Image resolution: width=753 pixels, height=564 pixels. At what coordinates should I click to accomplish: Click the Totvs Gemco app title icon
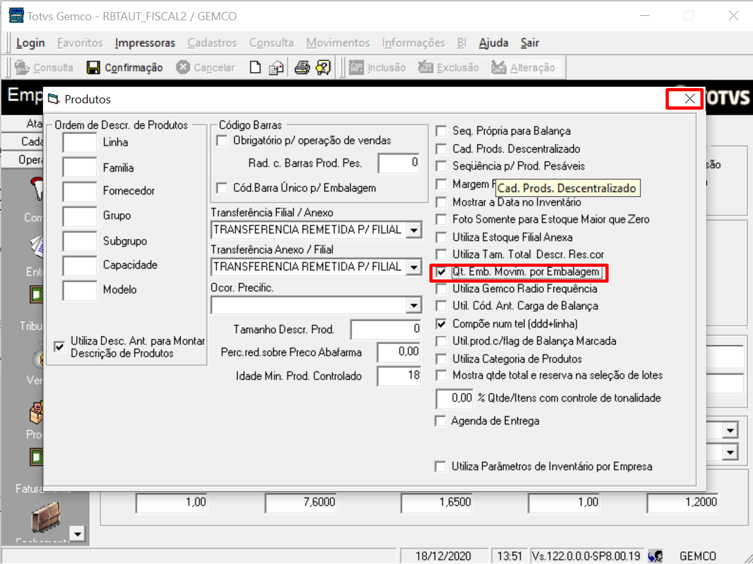point(16,16)
